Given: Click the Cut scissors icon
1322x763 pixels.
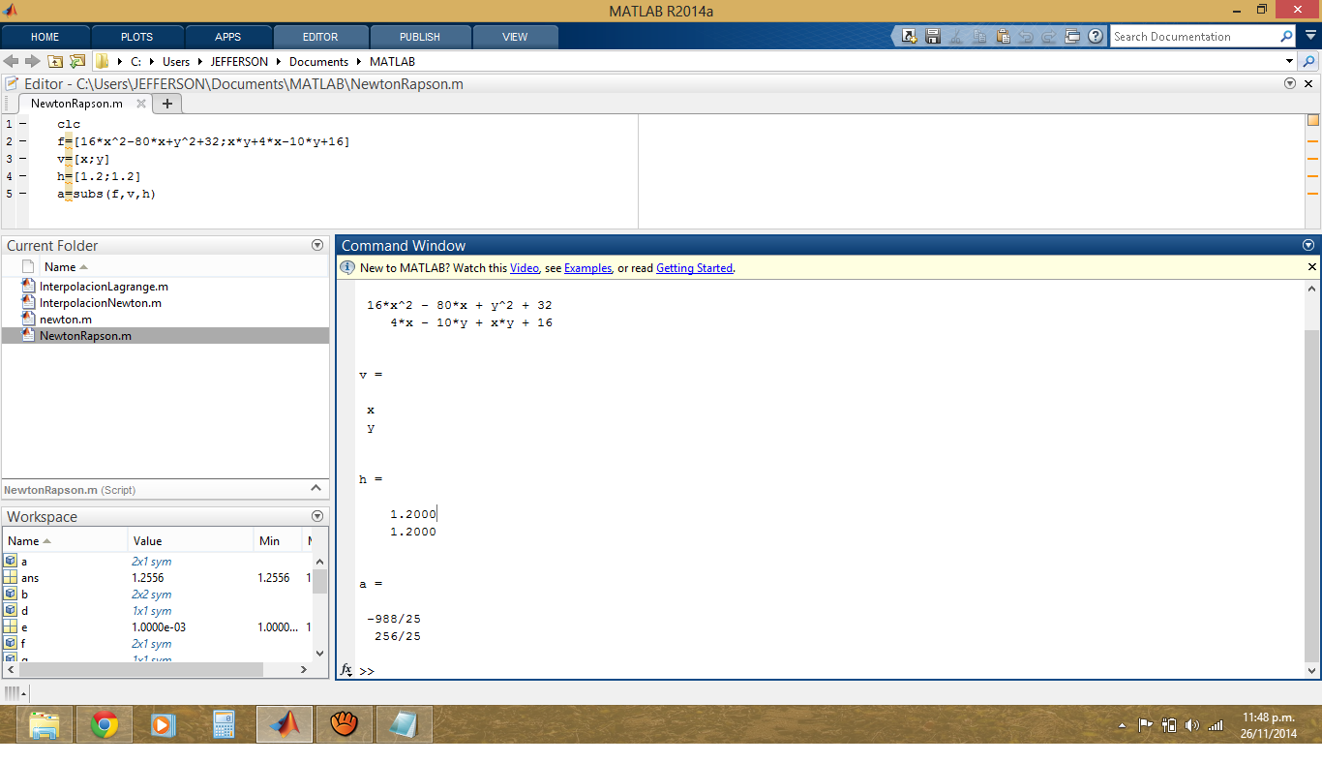Looking at the screenshot, I should pyautogui.click(x=956, y=37).
